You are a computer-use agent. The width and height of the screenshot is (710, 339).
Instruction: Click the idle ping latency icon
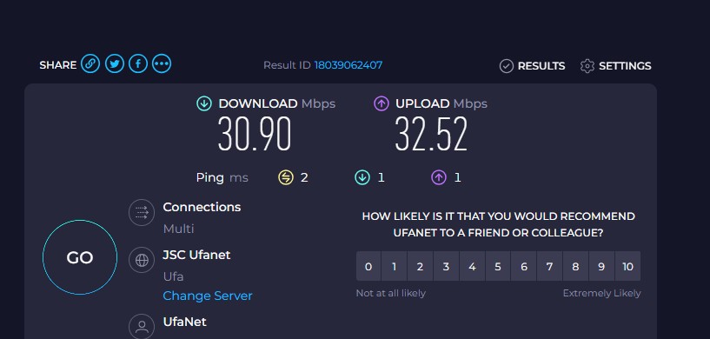pos(286,177)
